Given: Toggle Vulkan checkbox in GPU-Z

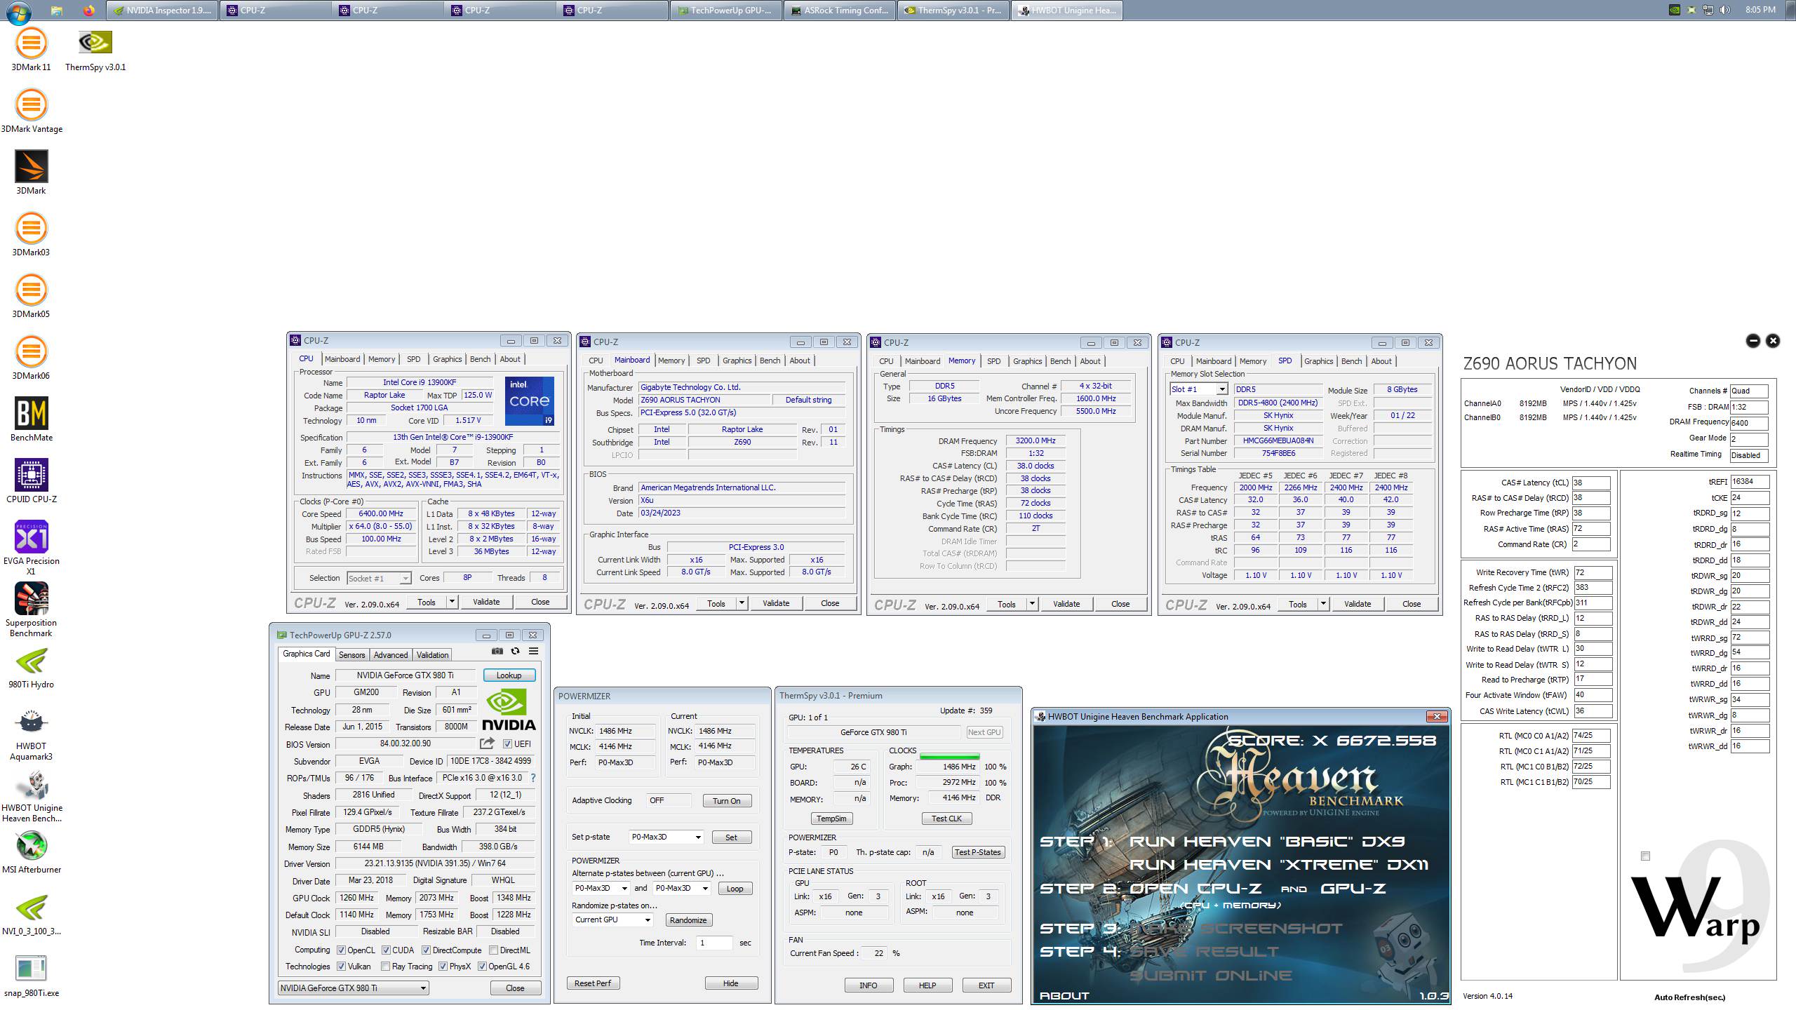Looking at the screenshot, I should tap(341, 967).
